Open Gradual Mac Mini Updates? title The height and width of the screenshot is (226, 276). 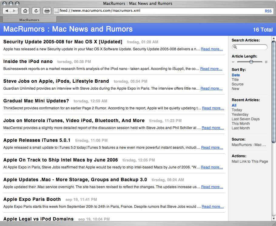pos(36,101)
